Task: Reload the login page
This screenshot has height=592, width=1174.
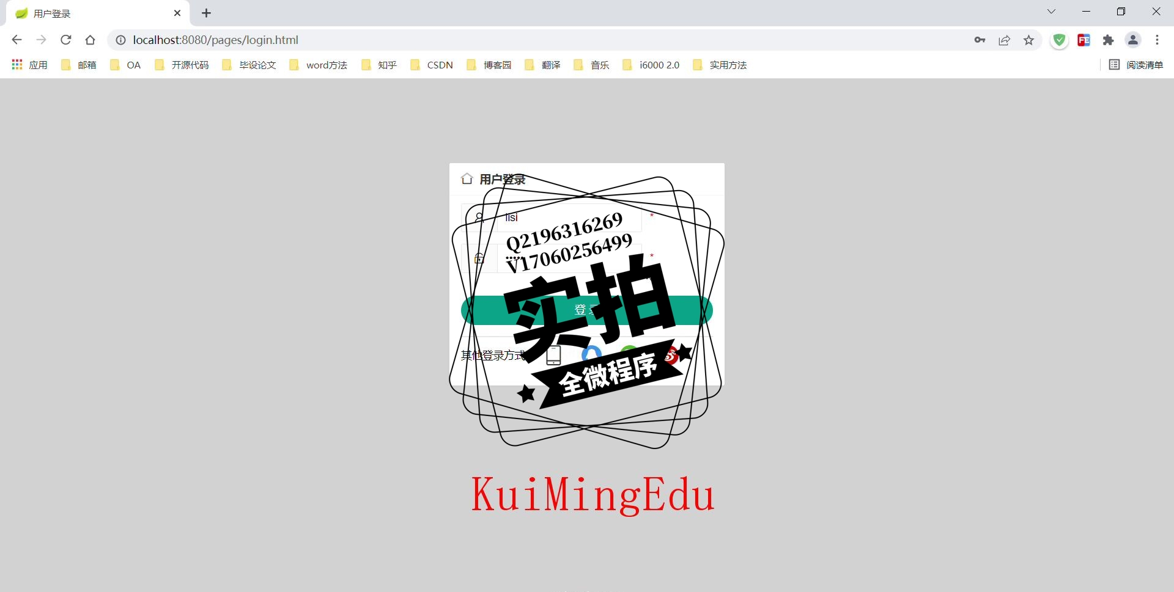Action: 65,40
